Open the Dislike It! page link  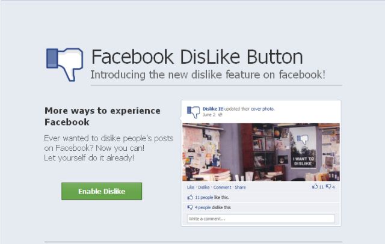pyautogui.click(x=213, y=109)
